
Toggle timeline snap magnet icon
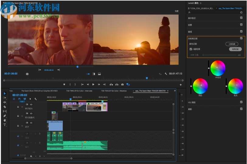(19, 99)
